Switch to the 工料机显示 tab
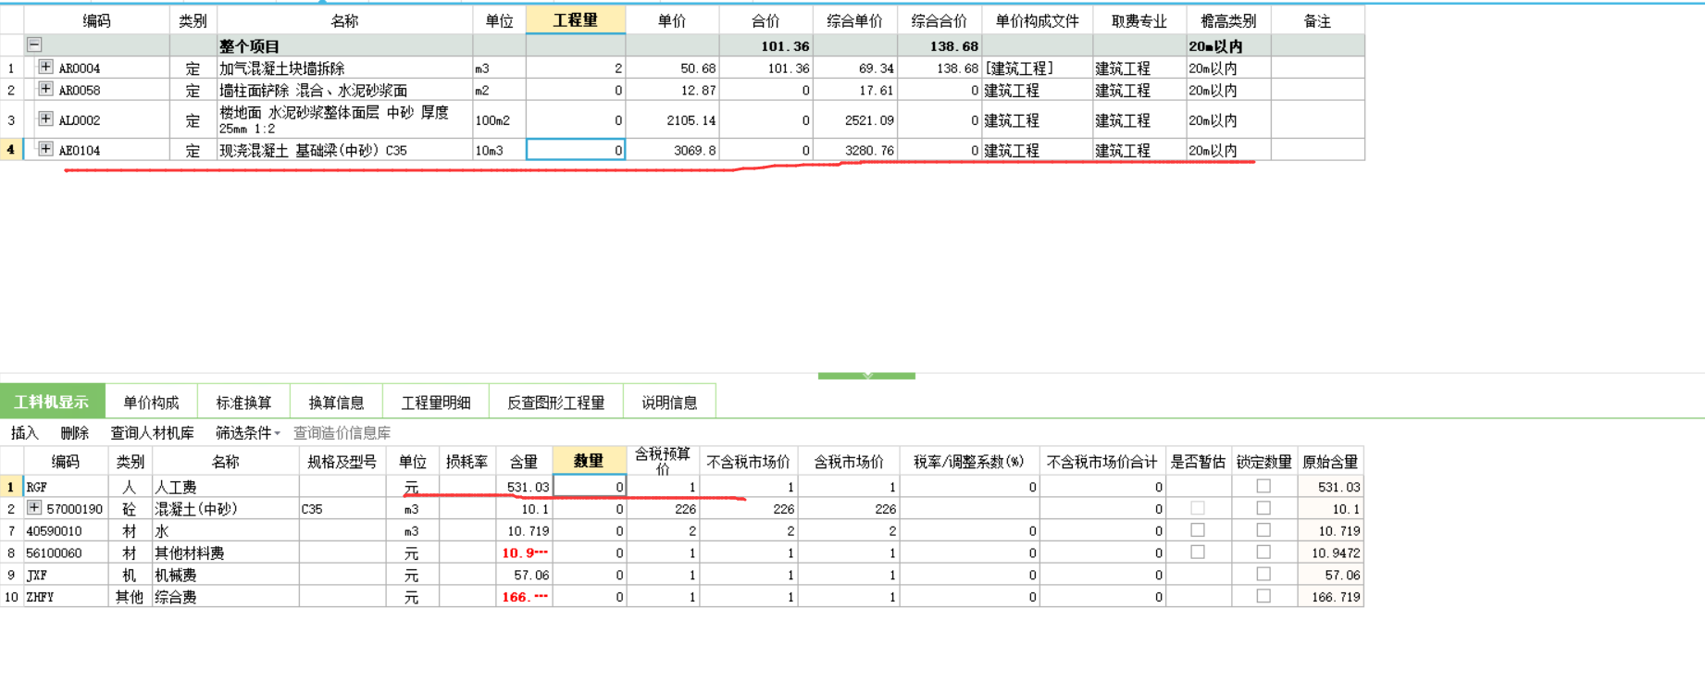The height and width of the screenshot is (683, 1705). (52, 402)
